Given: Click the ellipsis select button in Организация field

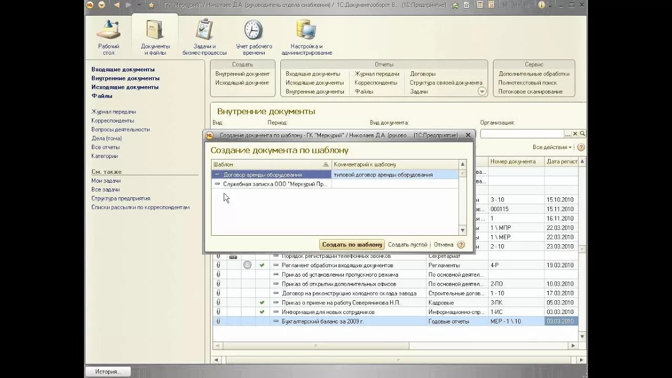Looking at the screenshot, I should pyautogui.click(x=568, y=134).
